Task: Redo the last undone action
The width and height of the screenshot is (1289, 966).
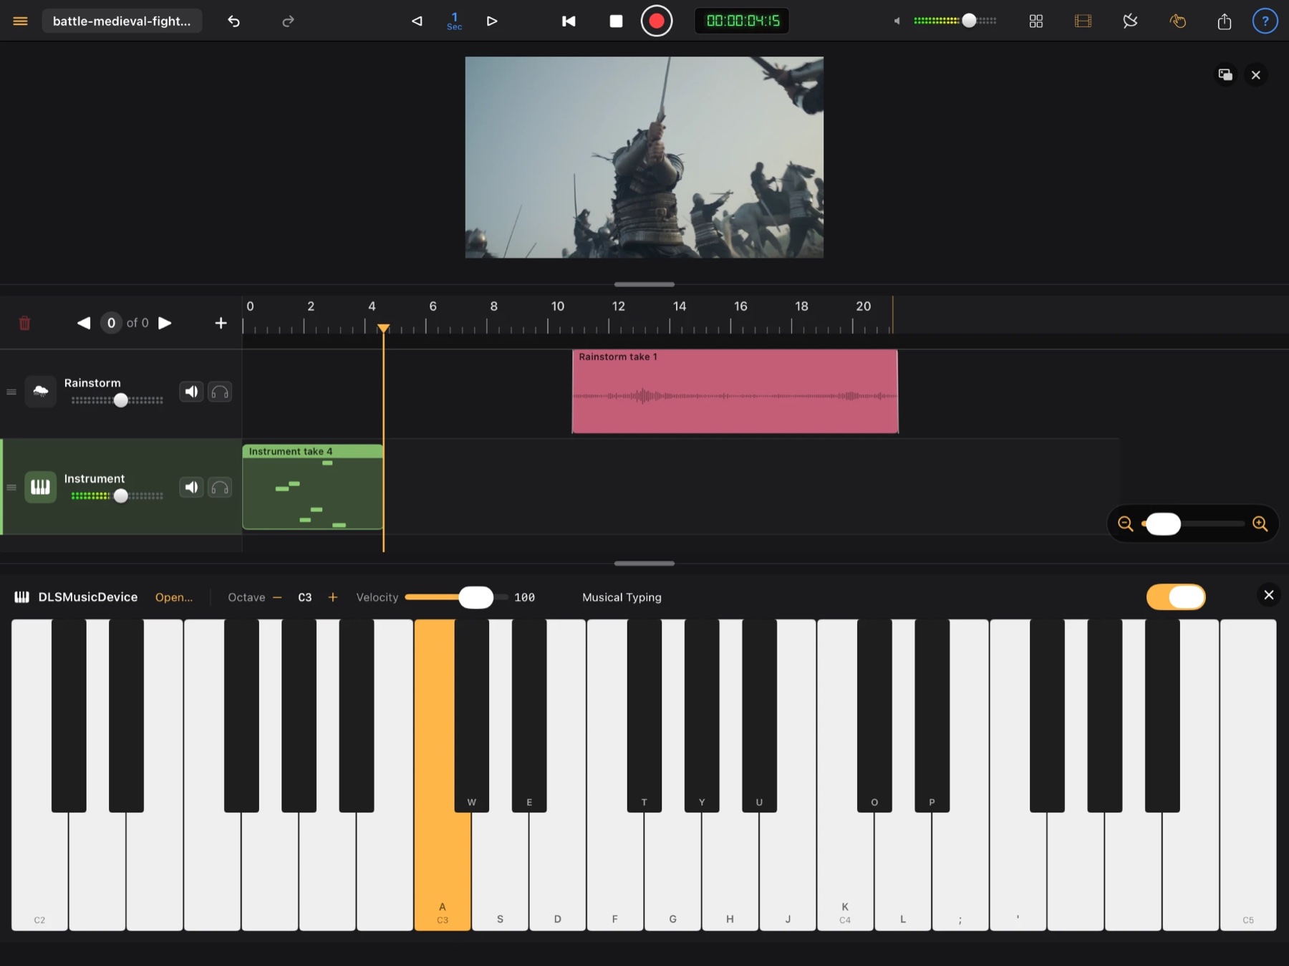Action: [288, 21]
